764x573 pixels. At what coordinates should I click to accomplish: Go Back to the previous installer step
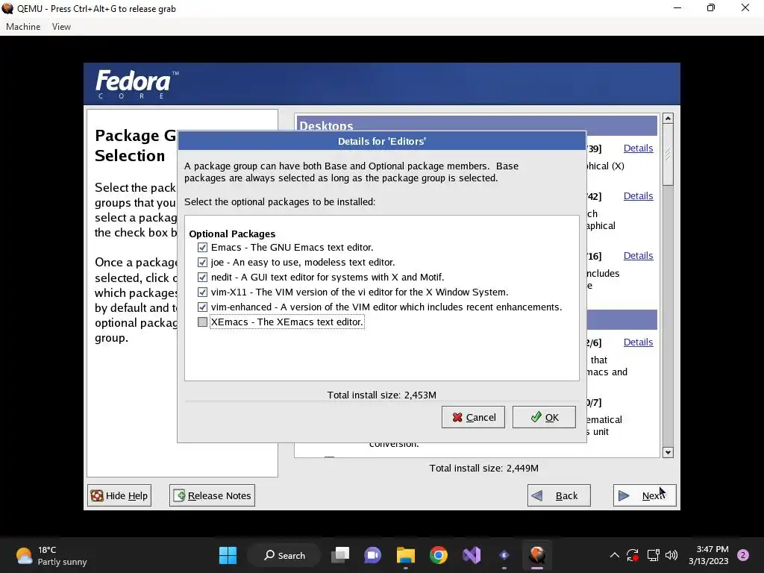click(559, 495)
